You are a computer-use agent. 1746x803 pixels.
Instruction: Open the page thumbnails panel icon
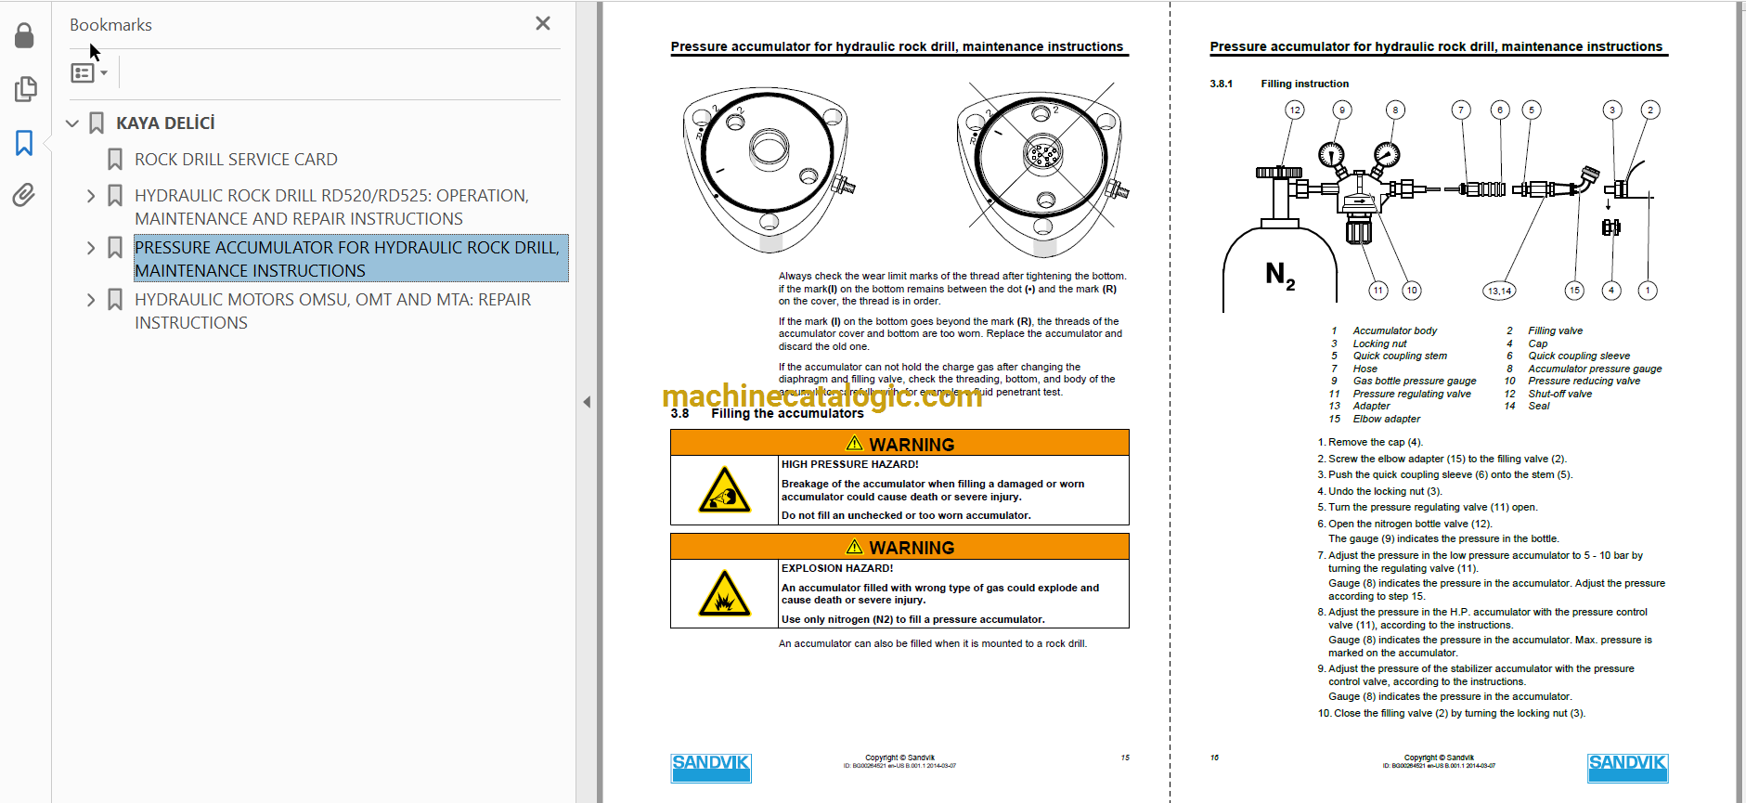(25, 89)
